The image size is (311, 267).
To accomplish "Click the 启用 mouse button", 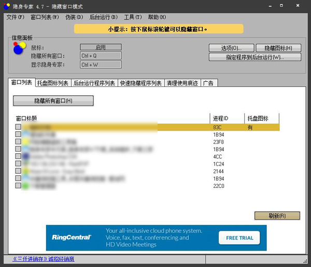I will click(101, 47).
